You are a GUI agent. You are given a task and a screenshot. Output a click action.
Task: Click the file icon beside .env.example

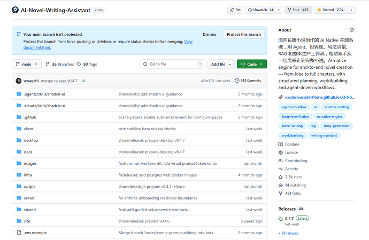(x=19, y=233)
